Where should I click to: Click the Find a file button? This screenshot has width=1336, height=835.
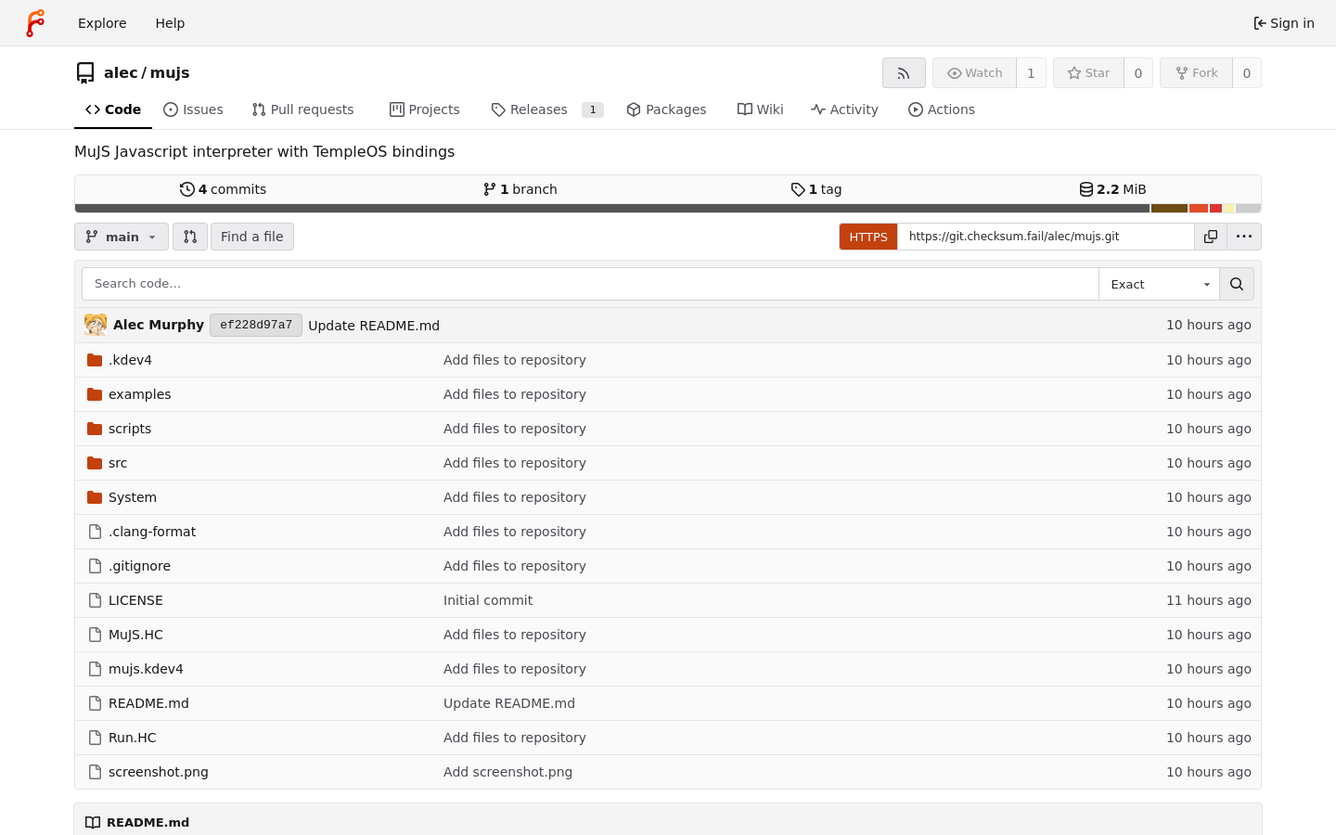click(252, 237)
